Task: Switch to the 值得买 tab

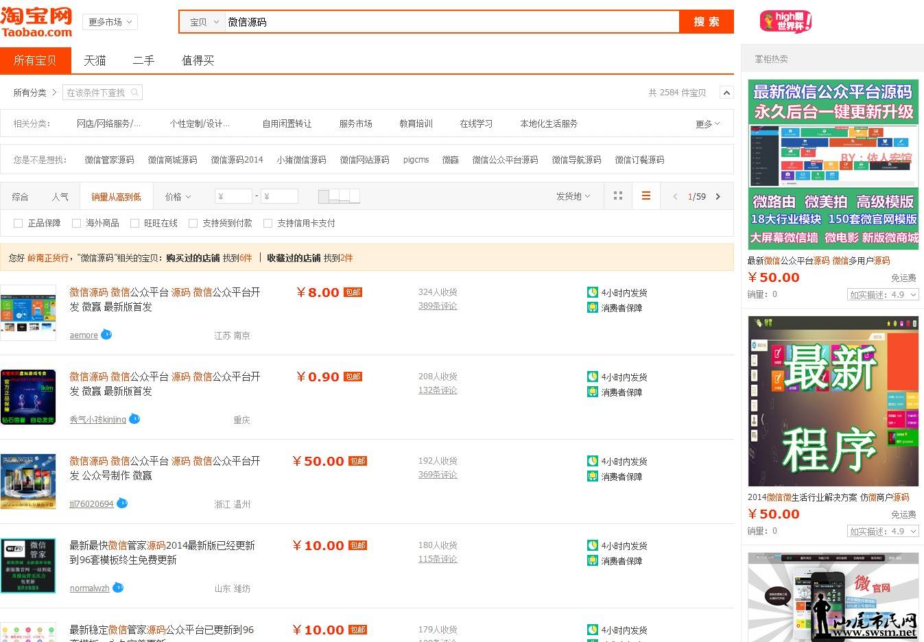Action: 198,60
